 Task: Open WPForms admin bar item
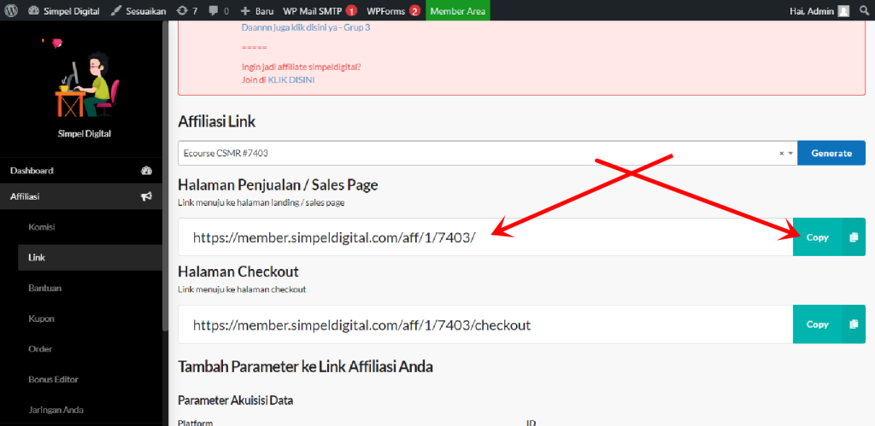click(393, 10)
